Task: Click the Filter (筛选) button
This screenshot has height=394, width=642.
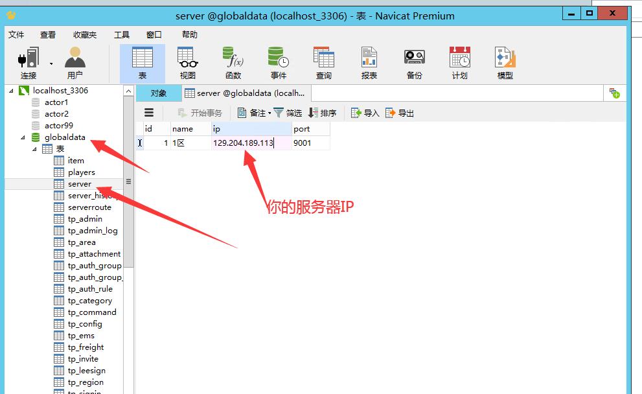Action: pyautogui.click(x=288, y=113)
